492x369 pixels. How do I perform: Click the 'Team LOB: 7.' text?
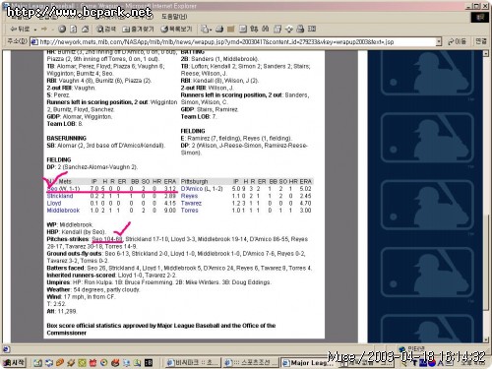199,116
